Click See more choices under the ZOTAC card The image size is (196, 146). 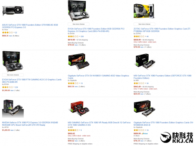pyautogui.click(x=144, y=24)
